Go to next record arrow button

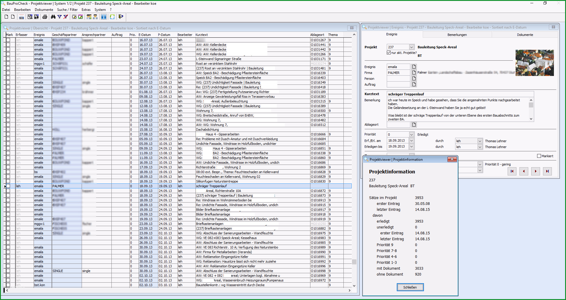coord(536,171)
